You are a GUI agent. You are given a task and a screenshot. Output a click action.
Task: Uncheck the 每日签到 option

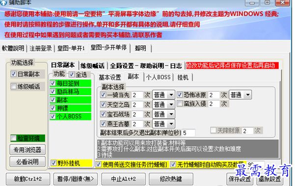[x=53, y=83]
